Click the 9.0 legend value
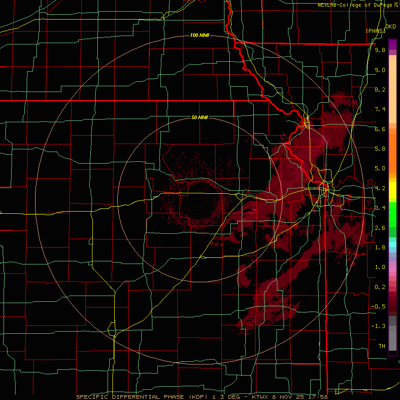Screen dimensions: 400x400 click(380, 70)
